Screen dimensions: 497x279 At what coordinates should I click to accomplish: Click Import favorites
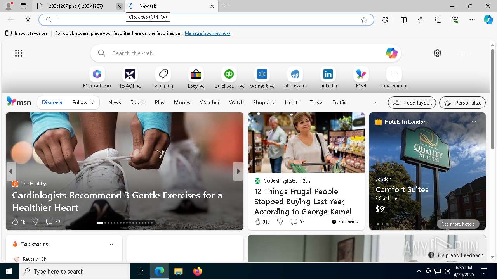click(x=26, y=33)
